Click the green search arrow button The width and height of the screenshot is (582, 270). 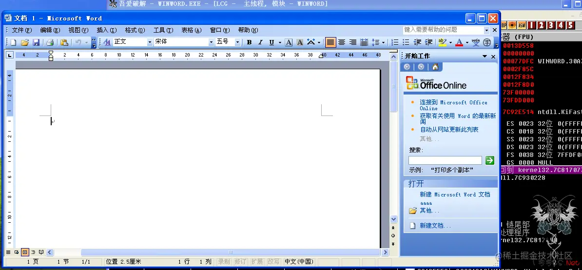click(490, 160)
